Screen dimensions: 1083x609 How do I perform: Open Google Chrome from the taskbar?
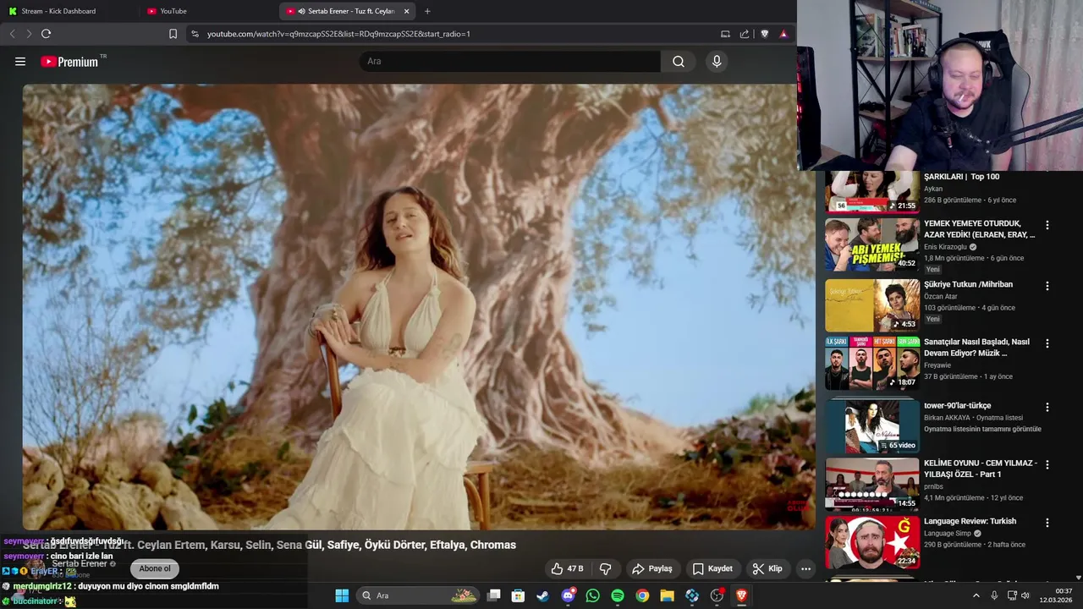tap(642, 595)
